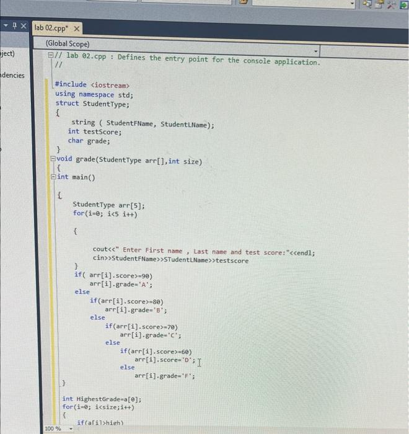Toggle auto-hide pin on the side panel
409x434 pixels.
click(15, 26)
